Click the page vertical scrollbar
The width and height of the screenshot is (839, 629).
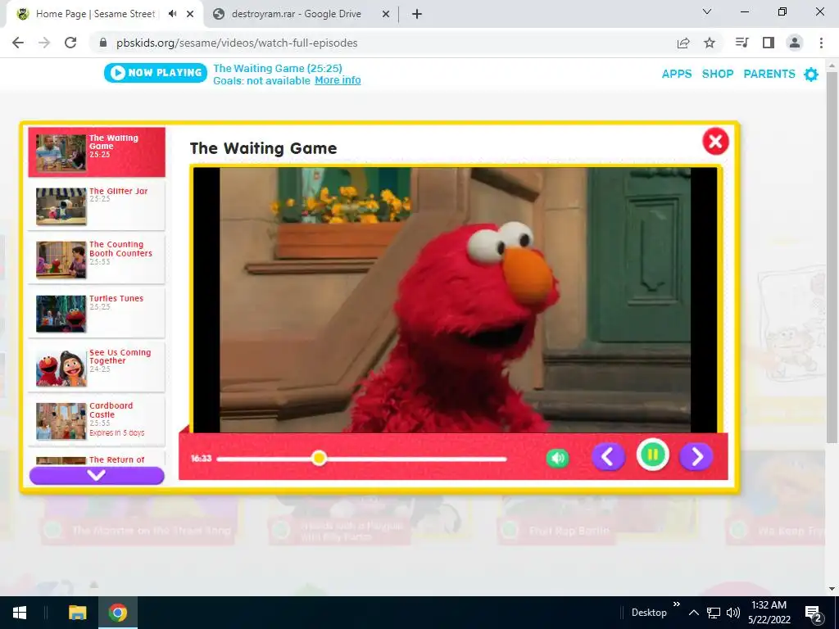click(x=832, y=256)
